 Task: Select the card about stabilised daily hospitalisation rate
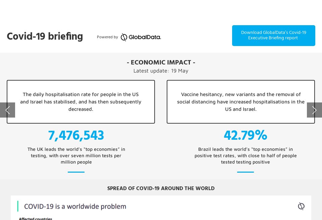(x=81, y=102)
